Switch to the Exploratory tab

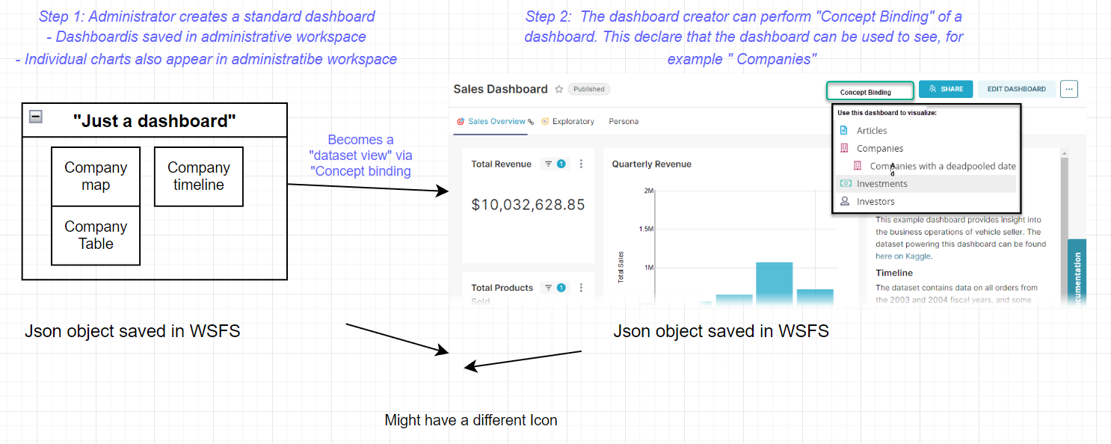pyautogui.click(x=573, y=121)
